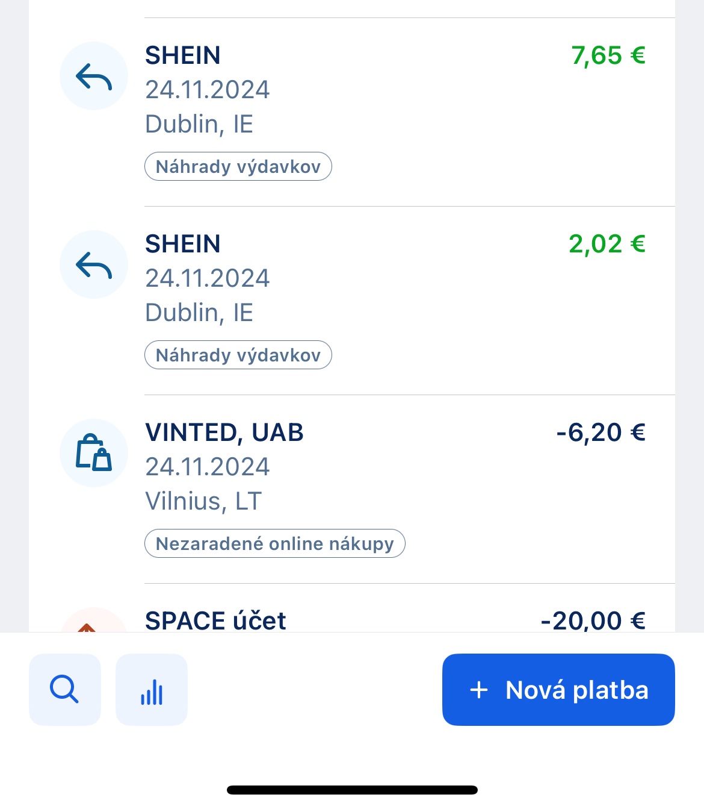Open the SPACE účet transaction title
Screen dimensions: 704x809
215,620
